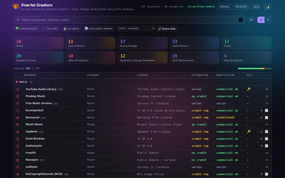
Task: Select the Search Engines category card
Action: coord(246,57)
